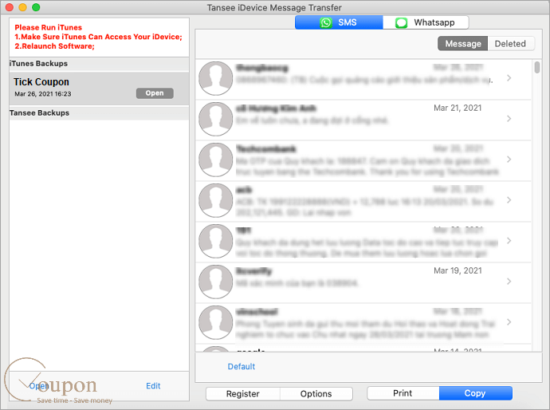Open the Techcombank conversation row

(363, 161)
